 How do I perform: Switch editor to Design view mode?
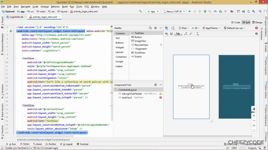click(258, 22)
